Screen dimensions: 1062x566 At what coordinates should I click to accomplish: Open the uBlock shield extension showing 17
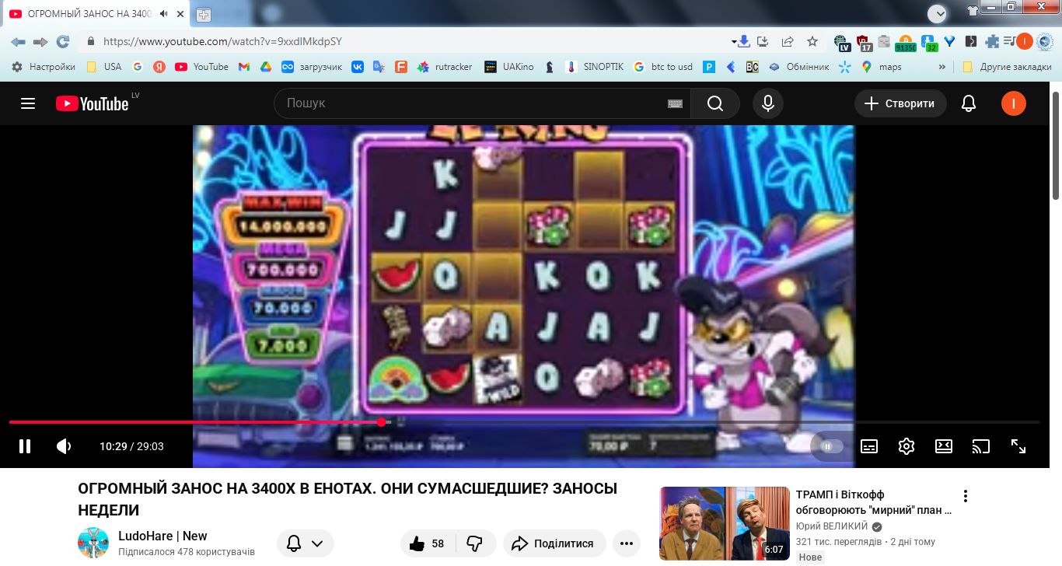864,42
